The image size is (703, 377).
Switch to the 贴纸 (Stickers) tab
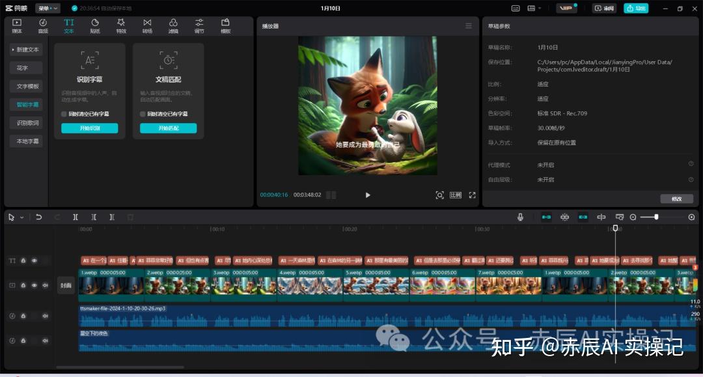[95, 26]
